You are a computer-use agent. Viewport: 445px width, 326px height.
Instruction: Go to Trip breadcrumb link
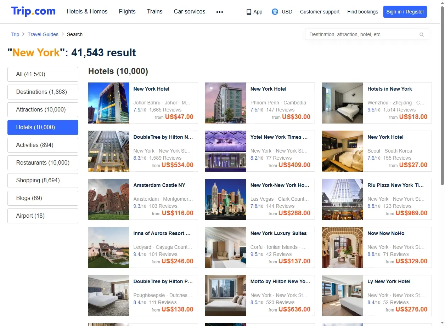(x=15, y=34)
